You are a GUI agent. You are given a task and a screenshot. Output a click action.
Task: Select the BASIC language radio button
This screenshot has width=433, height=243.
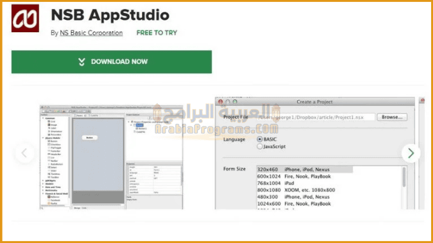coord(259,139)
